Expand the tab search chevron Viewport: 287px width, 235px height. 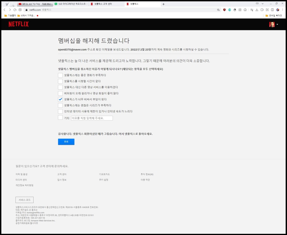pyautogui.click(x=262, y=4)
